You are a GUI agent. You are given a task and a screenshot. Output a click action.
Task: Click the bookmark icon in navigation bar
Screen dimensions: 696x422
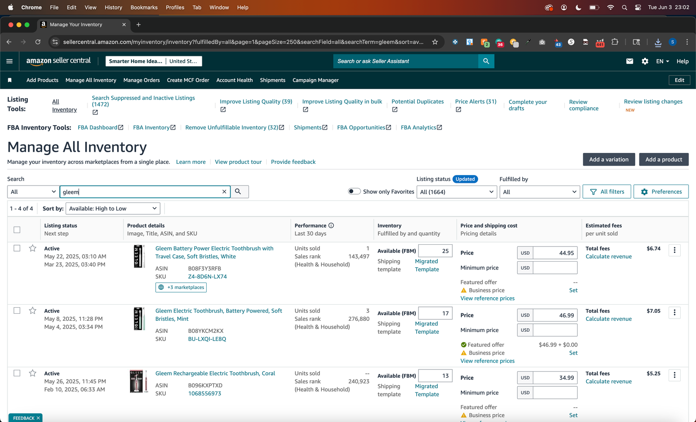point(10,80)
